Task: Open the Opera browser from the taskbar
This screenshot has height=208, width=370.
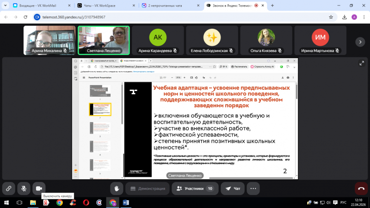Action: (x=86, y=202)
